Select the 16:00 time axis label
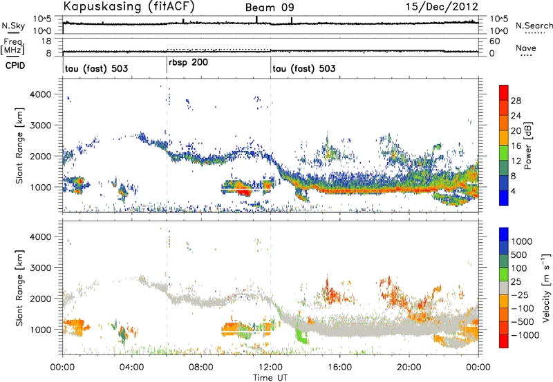Viewport: 553px width, 382px height. tap(339, 368)
